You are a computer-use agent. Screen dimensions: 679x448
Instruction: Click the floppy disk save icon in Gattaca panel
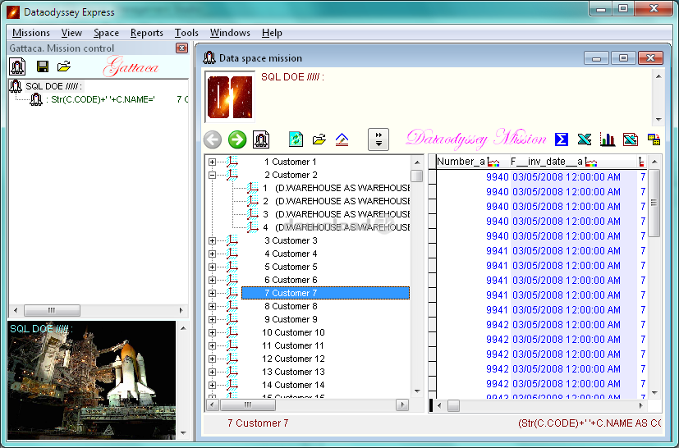(x=43, y=66)
